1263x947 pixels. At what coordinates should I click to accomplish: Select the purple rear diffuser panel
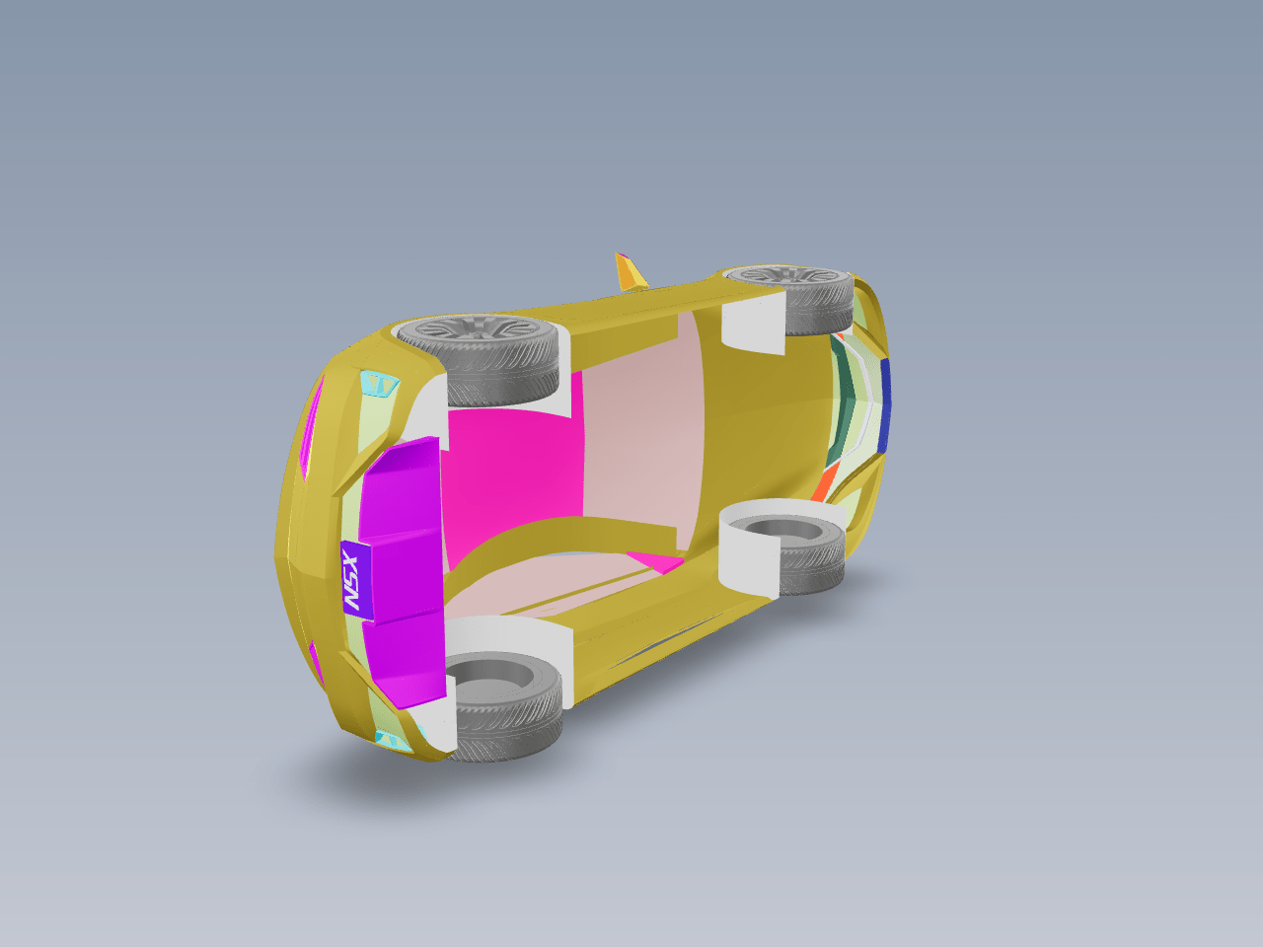tap(403, 572)
